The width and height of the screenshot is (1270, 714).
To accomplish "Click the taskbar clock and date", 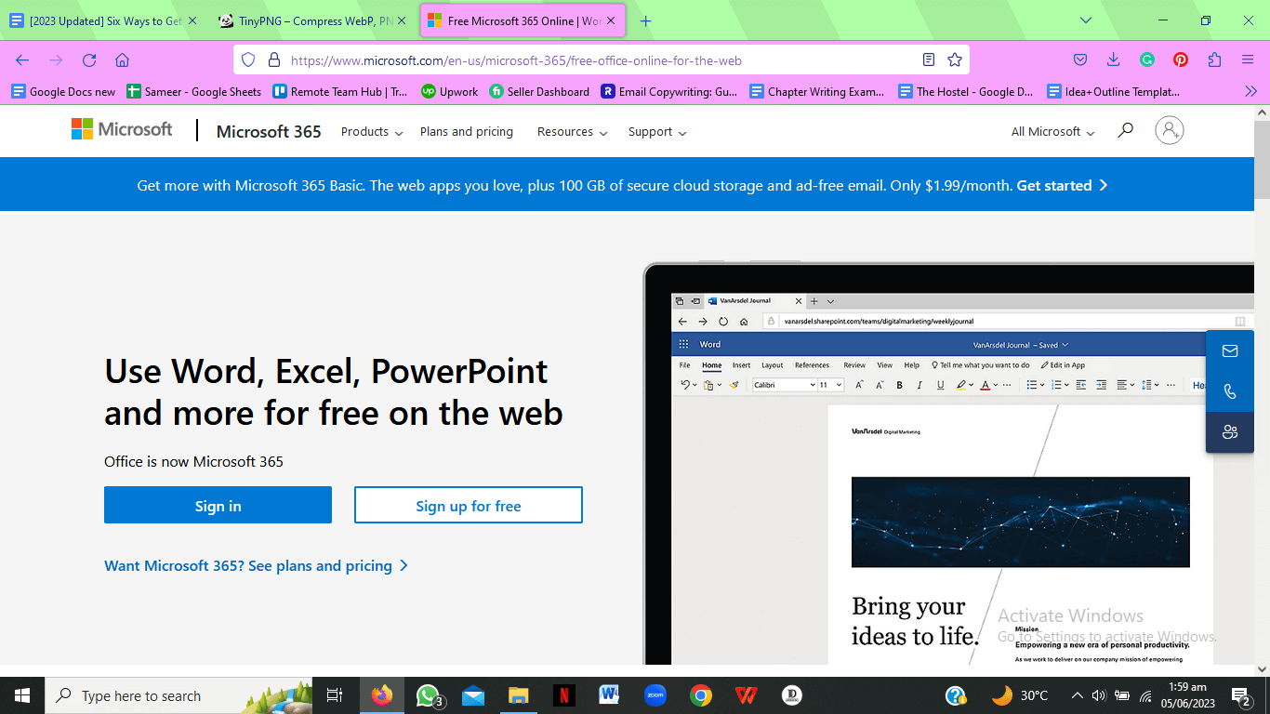I will point(1187,694).
